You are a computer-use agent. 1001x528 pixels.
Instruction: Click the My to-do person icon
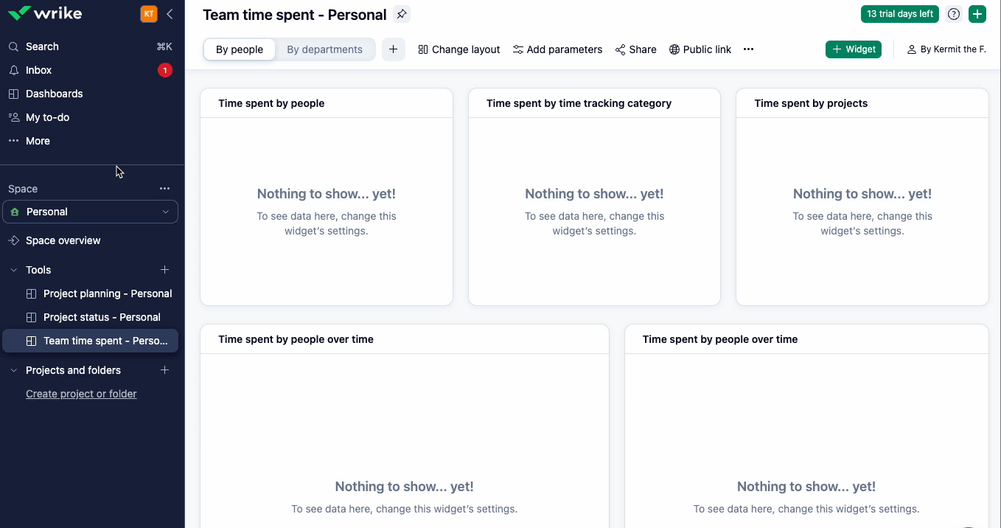(x=13, y=117)
